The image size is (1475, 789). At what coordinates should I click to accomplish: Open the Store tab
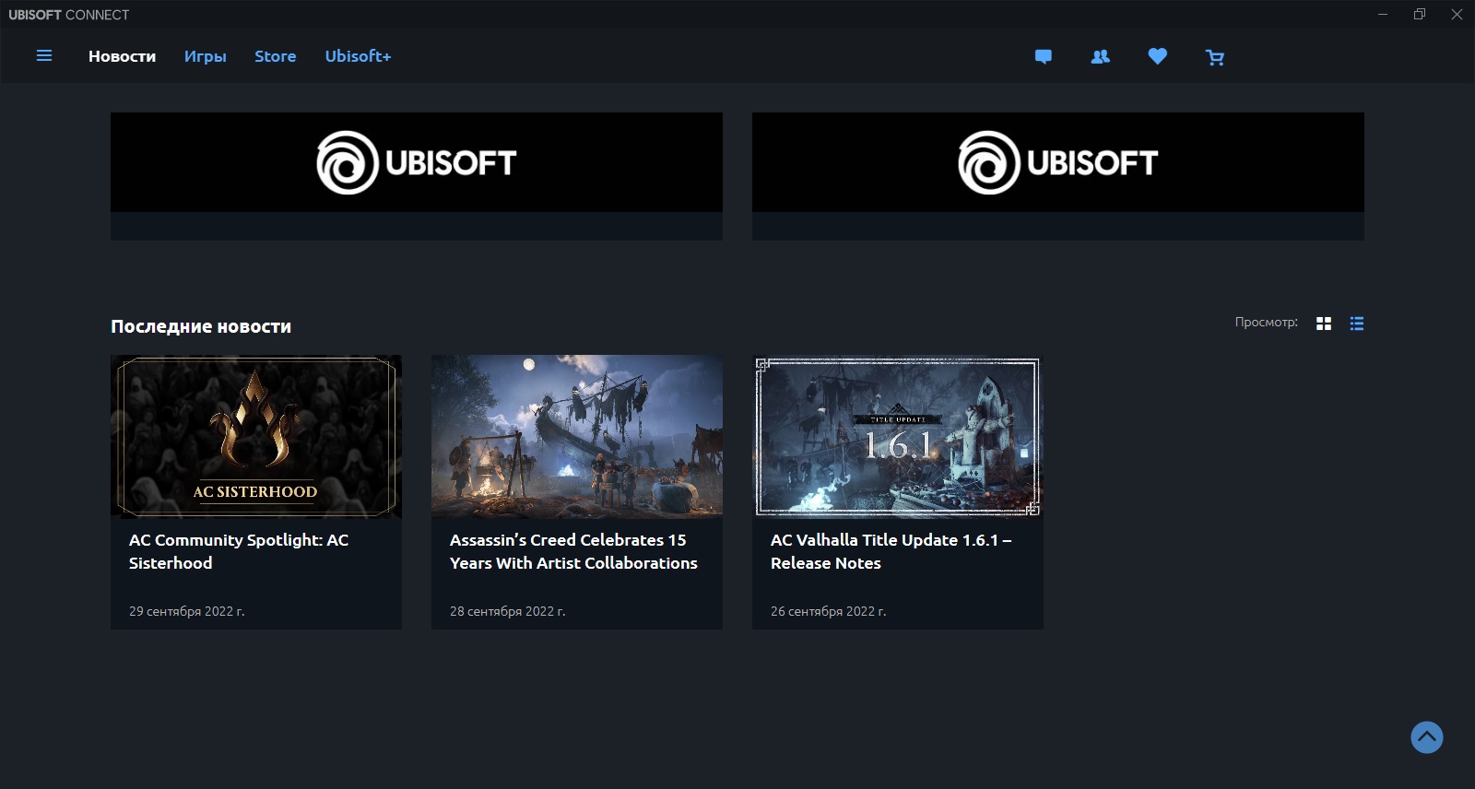click(276, 56)
